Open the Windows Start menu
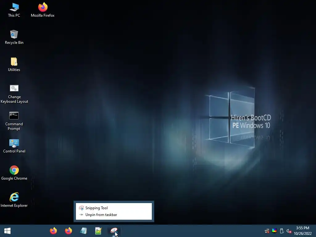This screenshot has width=316, height=237. click(7, 231)
